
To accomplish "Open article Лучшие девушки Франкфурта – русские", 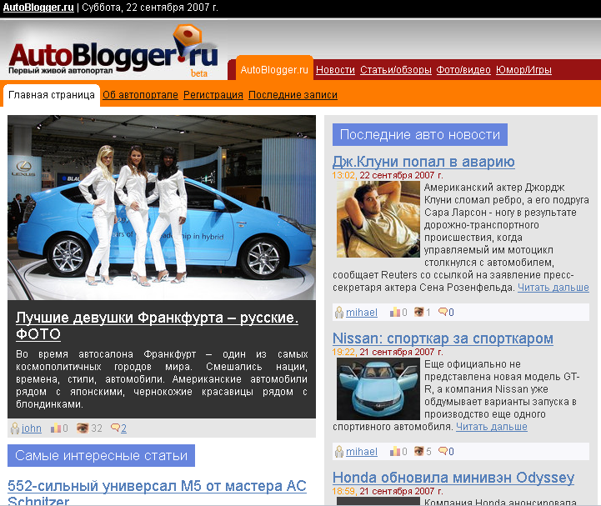I will tap(158, 325).
